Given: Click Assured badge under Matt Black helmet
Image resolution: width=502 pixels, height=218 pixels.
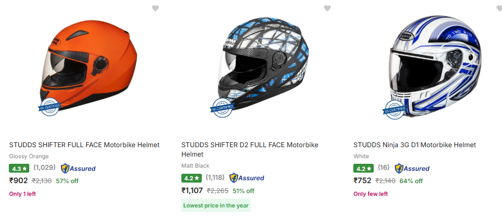Looking at the screenshot, I should click(x=247, y=178).
